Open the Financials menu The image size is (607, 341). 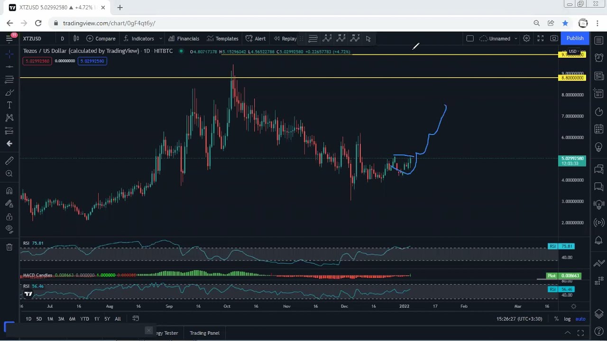184,38
